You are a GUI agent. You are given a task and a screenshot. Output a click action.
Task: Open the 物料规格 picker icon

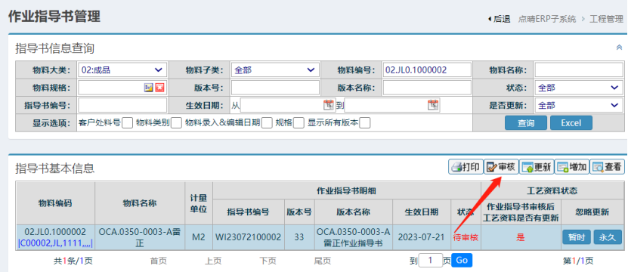point(149,88)
